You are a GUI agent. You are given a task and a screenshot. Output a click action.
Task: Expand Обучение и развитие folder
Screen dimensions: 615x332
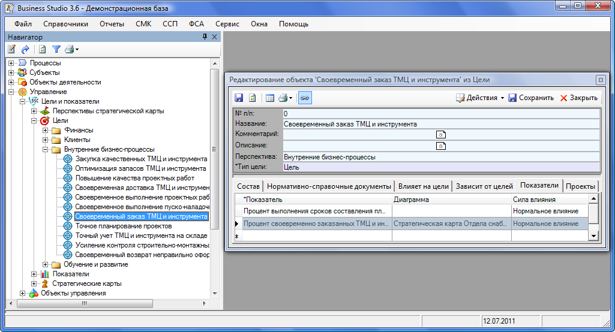[46, 264]
